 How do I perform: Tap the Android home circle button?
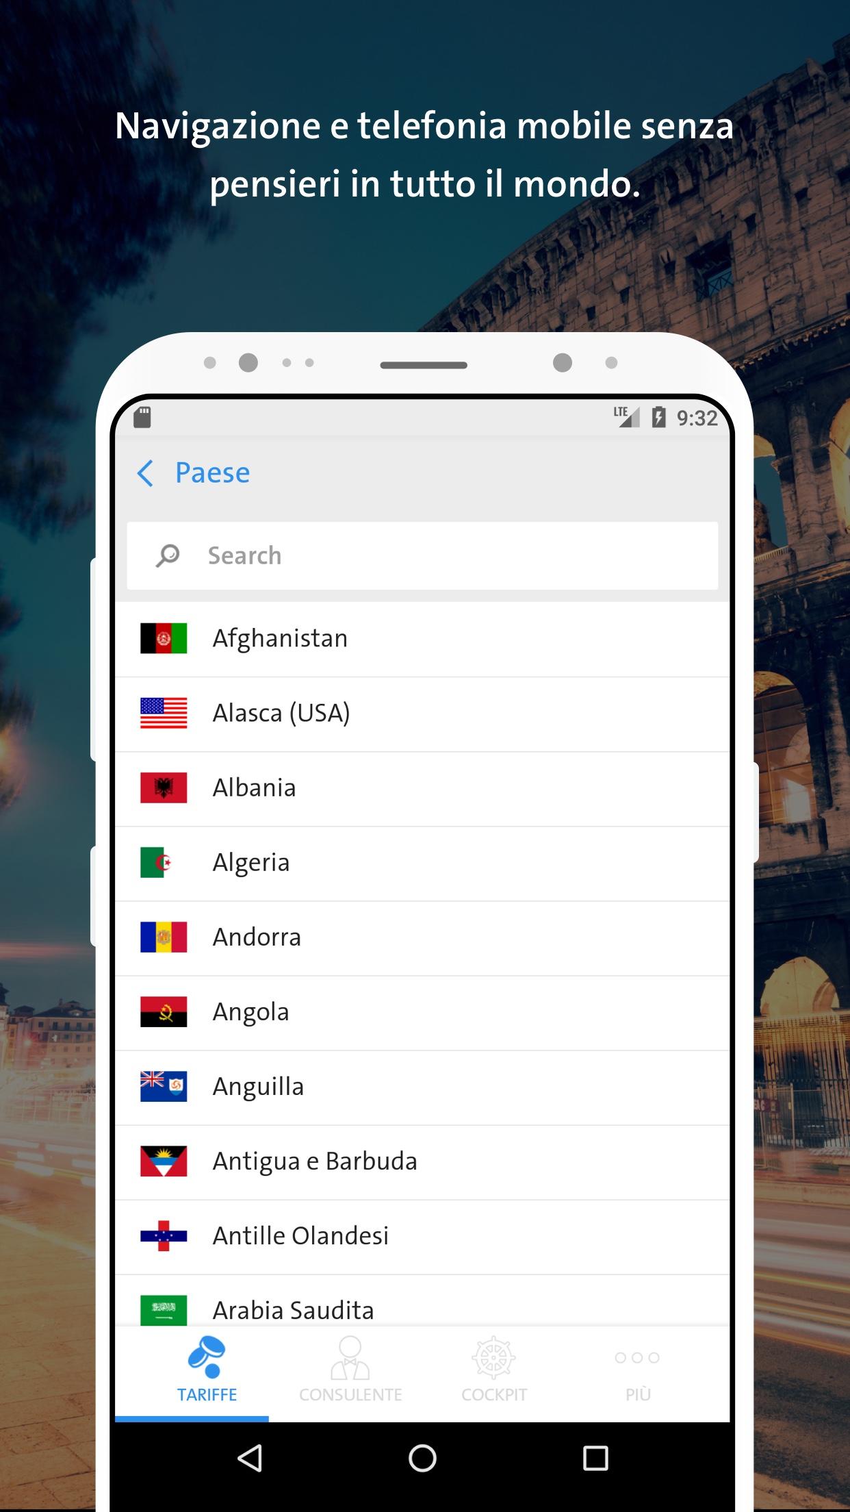pyautogui.click(x=422, y=1458)
